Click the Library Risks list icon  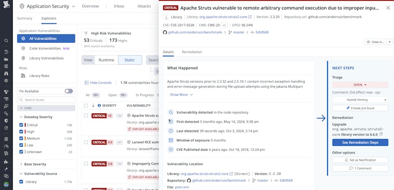coord(23,76)
